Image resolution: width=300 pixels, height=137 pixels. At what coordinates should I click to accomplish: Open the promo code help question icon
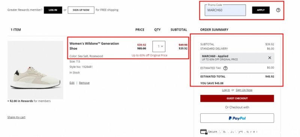(x=278, y=10)
